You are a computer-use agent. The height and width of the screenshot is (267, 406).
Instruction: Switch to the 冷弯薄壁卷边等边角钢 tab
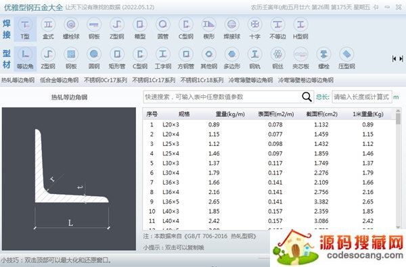306,80
